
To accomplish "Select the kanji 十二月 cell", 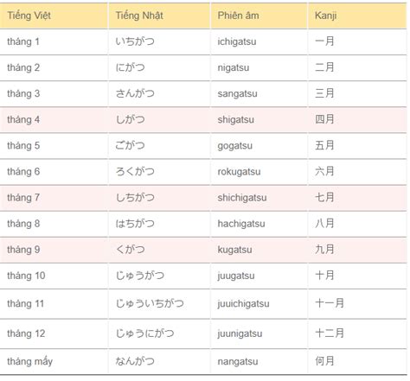I will pos(357,333).
